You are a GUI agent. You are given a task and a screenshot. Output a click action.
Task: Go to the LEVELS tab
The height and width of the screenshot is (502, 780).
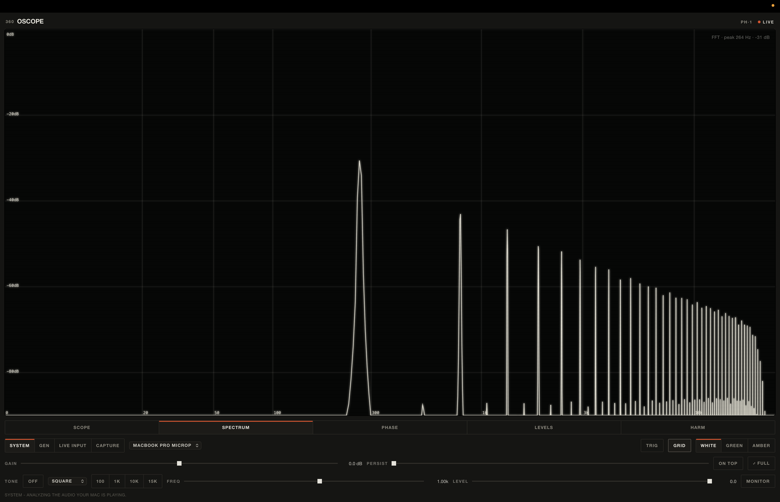pos(543,428)
